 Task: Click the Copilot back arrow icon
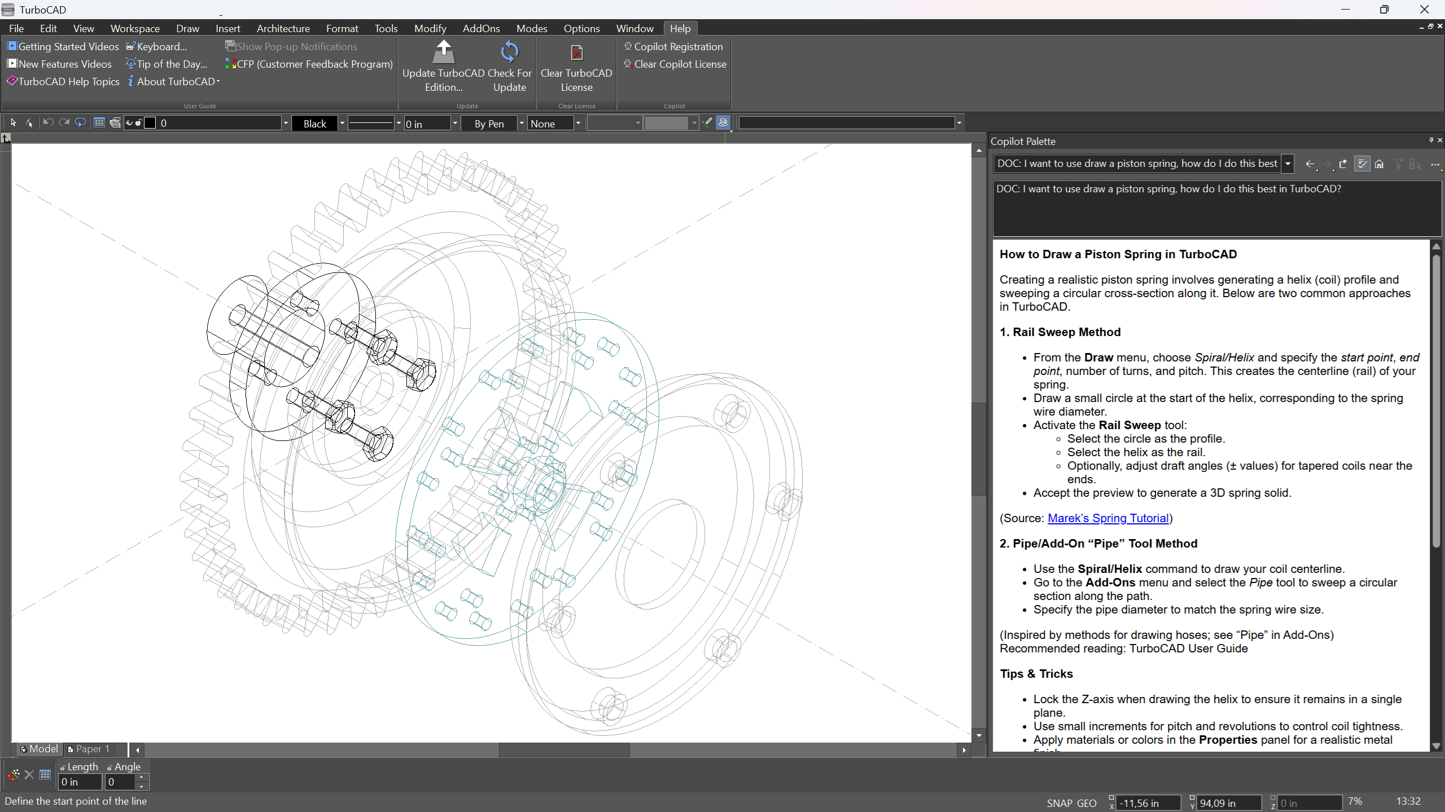tap(1310, 164)
